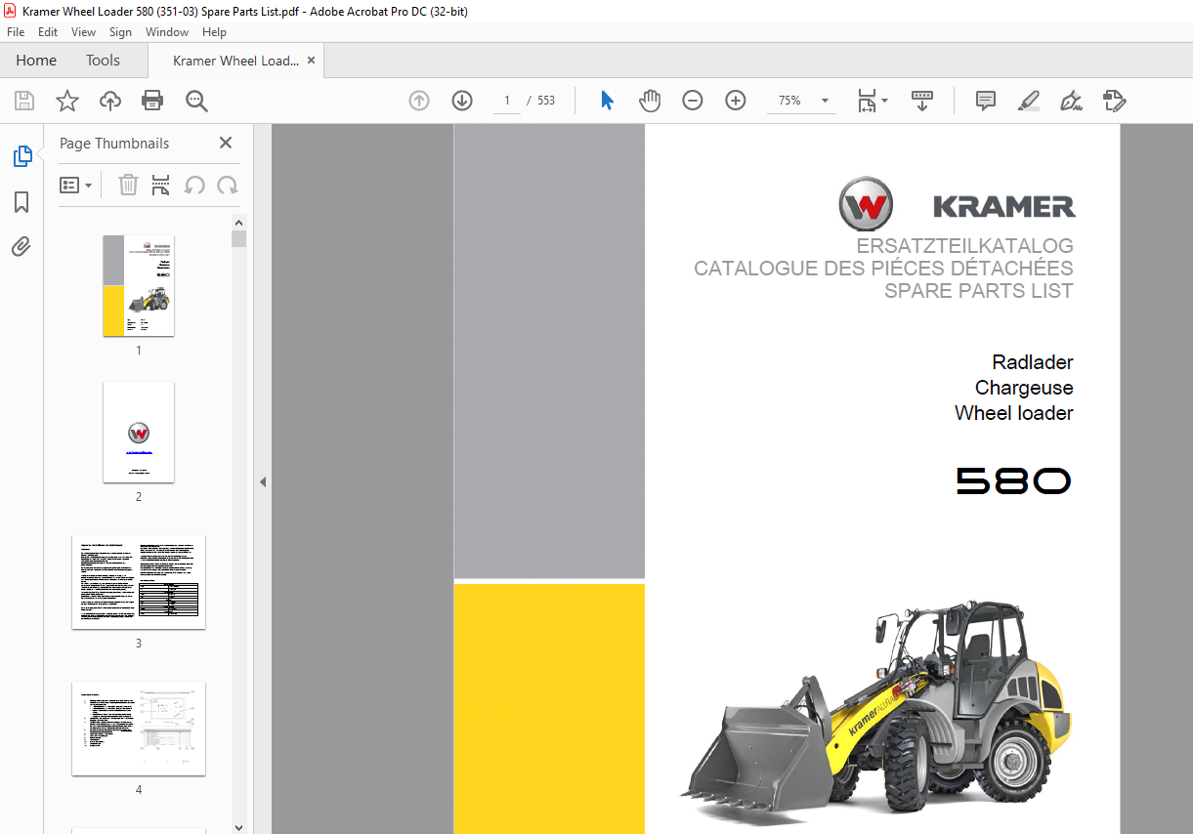1193x834 pixels.
Task: Go to next page arrow
Action: pos(462,101)
